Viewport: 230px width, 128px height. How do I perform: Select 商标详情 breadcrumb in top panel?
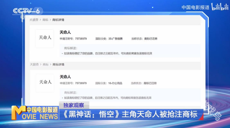coord(58,20)
